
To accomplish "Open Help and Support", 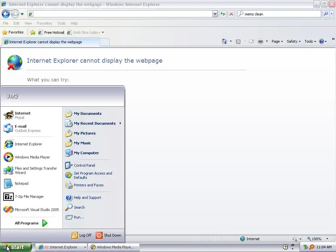I will 94,198.
